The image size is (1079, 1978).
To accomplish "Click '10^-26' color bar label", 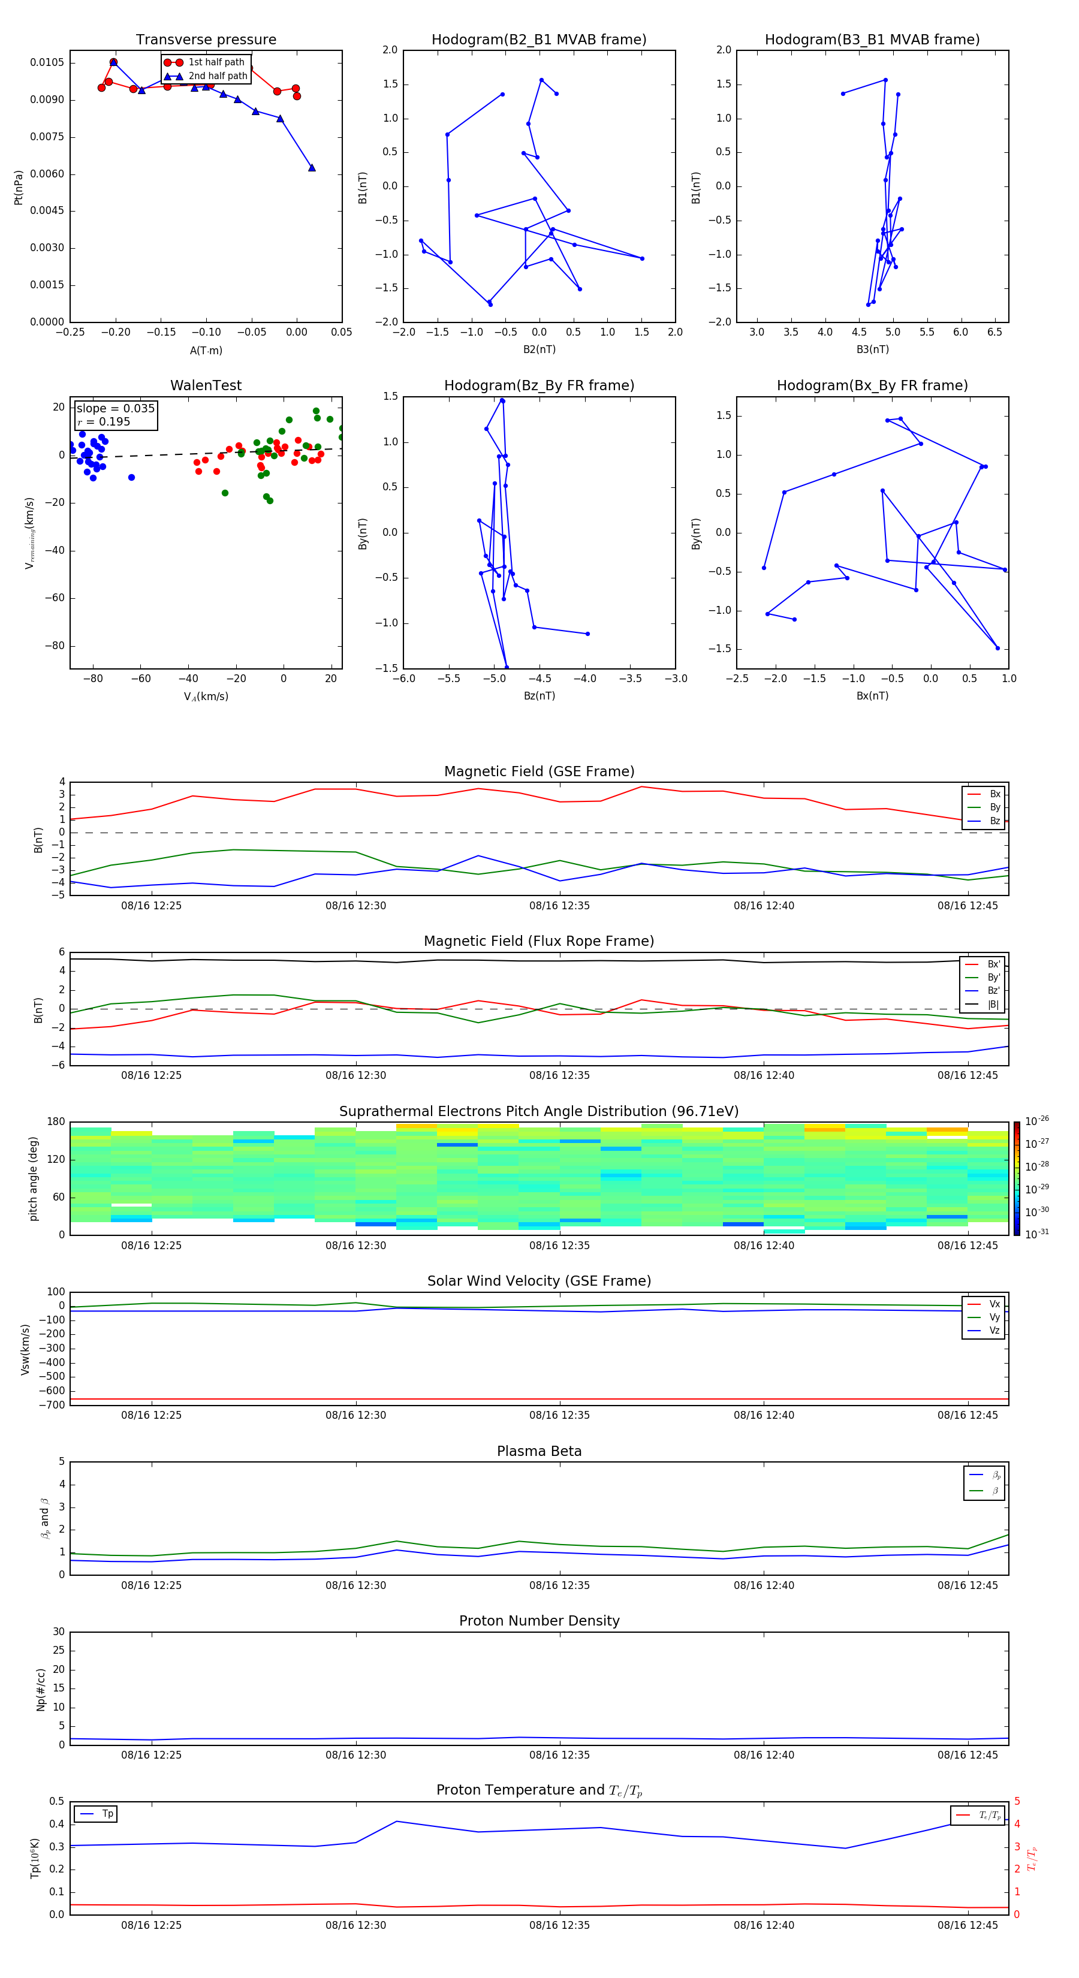I will pyautogui.click(x=1037, y=1121).
